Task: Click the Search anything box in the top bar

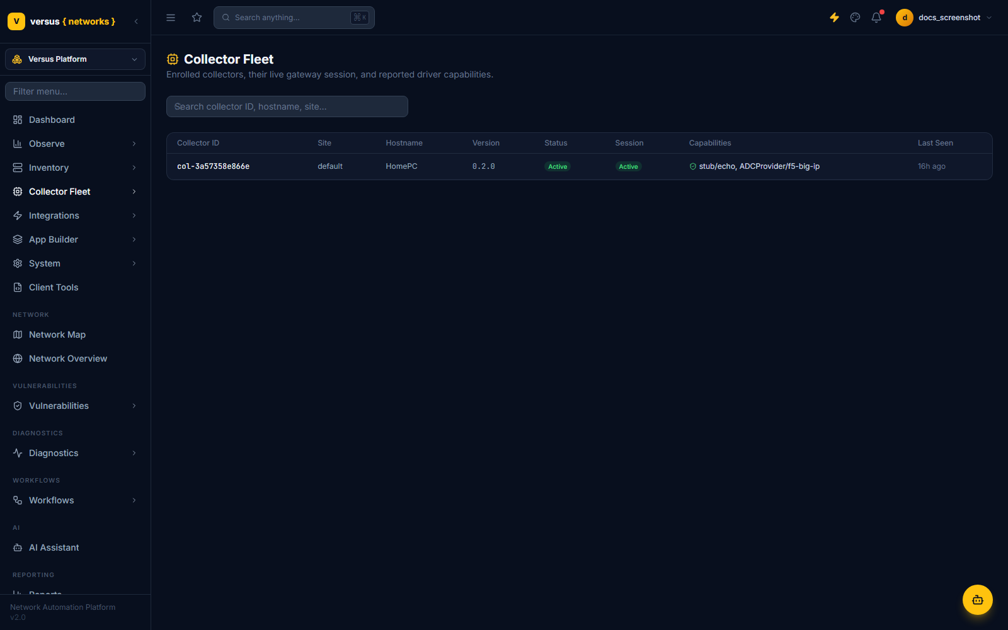Action: pyautogui.click(x=294, y=18)
